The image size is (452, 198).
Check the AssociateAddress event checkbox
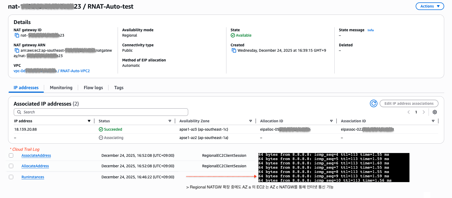click(11, 155)
